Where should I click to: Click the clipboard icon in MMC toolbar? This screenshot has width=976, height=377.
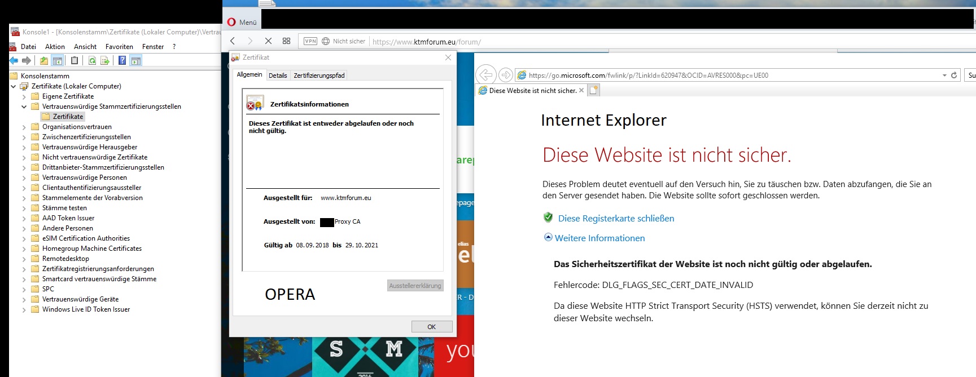[x=75, y=61]
